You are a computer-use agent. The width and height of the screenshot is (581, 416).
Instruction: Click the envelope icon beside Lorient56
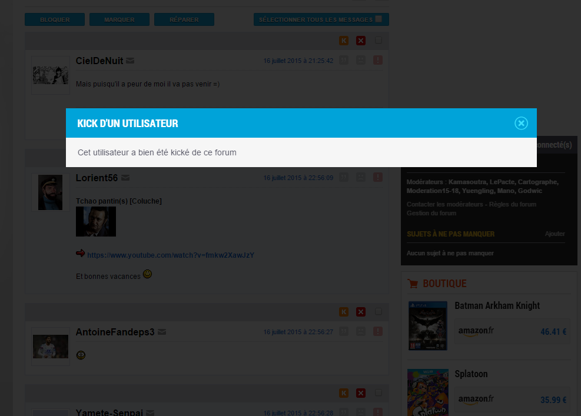[125, 178]
